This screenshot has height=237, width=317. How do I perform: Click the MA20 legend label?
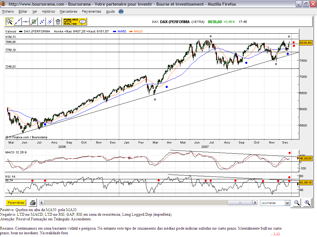pos(138,31)
